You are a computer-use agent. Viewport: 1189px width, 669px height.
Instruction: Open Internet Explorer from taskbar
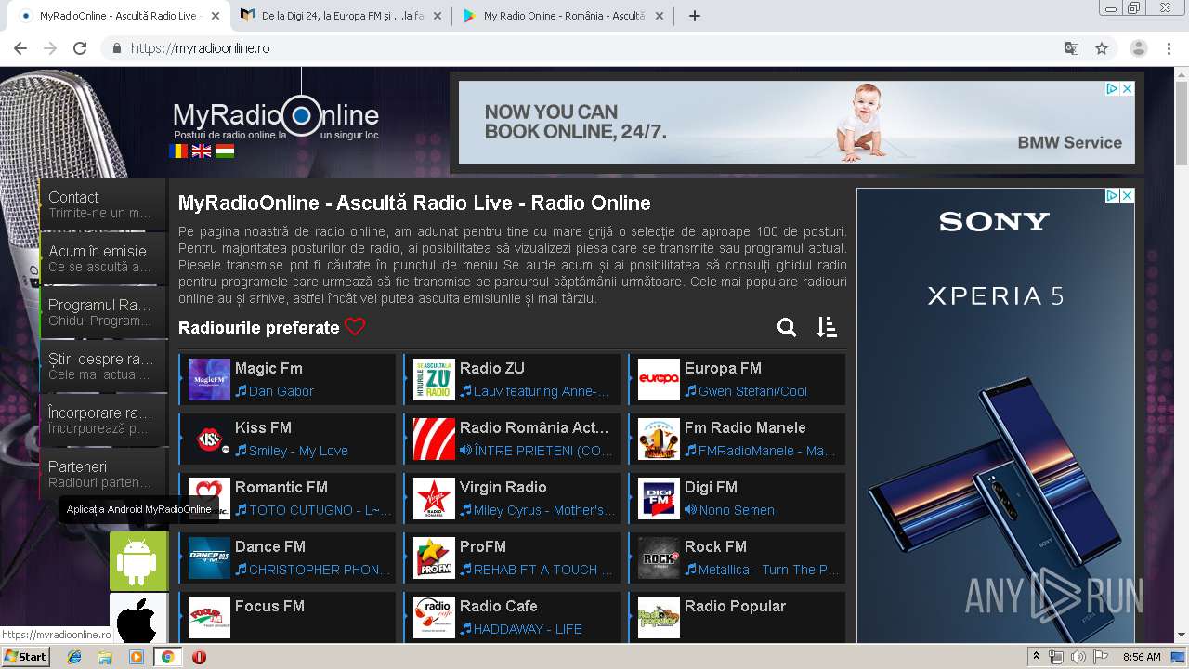tap(74, 657)
